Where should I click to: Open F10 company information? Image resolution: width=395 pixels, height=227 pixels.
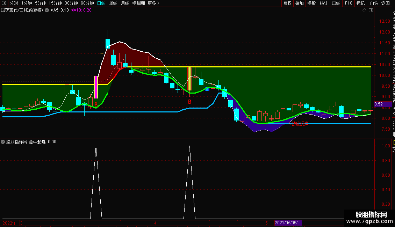pyautogui.click(x=349, y=3)
